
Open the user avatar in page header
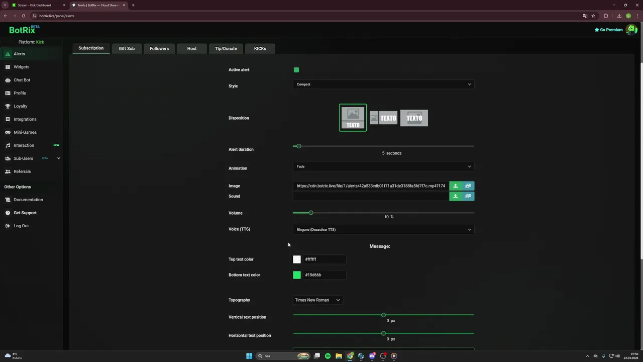coord(631,30)
